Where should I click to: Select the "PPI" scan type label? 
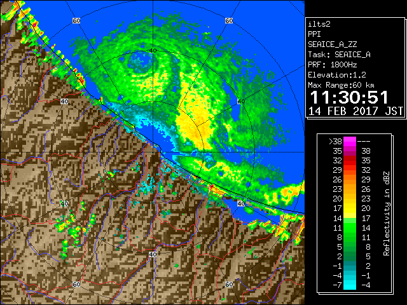click(314, 34)
